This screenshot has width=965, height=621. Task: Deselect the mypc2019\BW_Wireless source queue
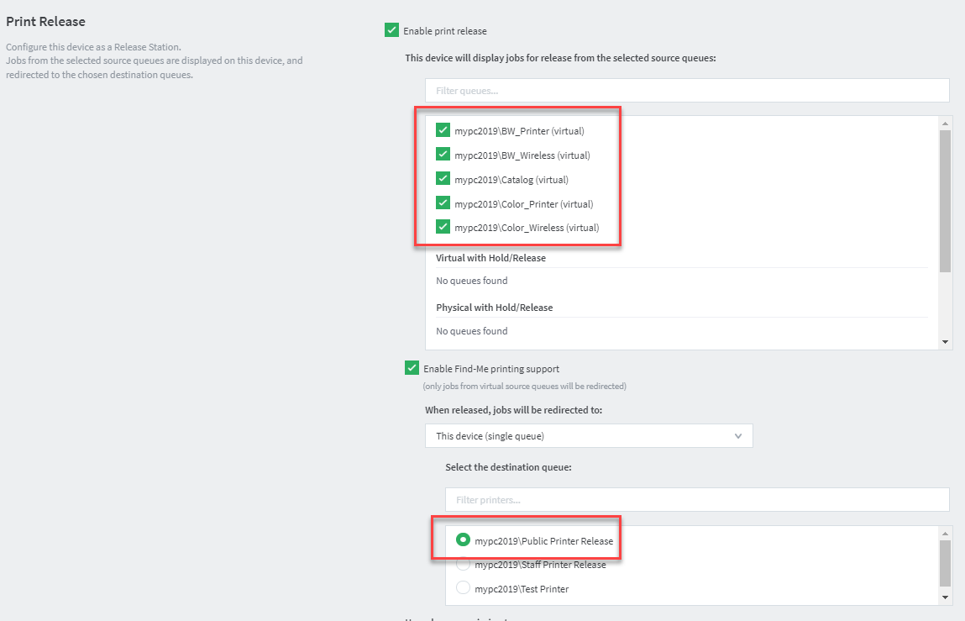tap(443, 155)
